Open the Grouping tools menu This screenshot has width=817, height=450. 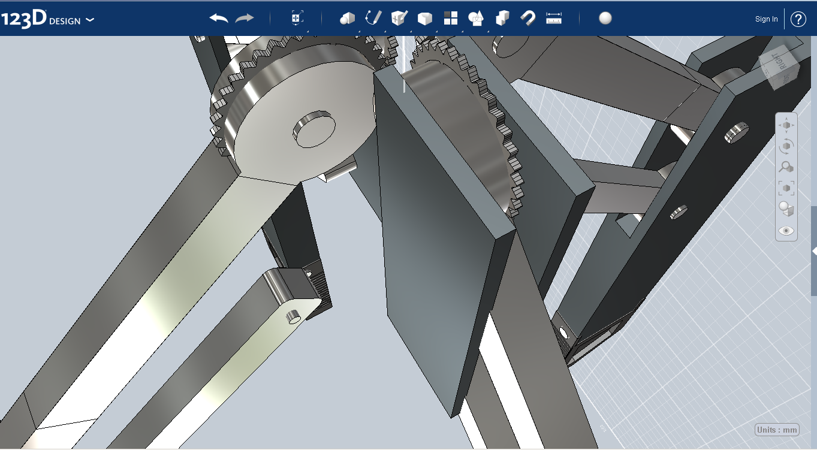(476, 19)
